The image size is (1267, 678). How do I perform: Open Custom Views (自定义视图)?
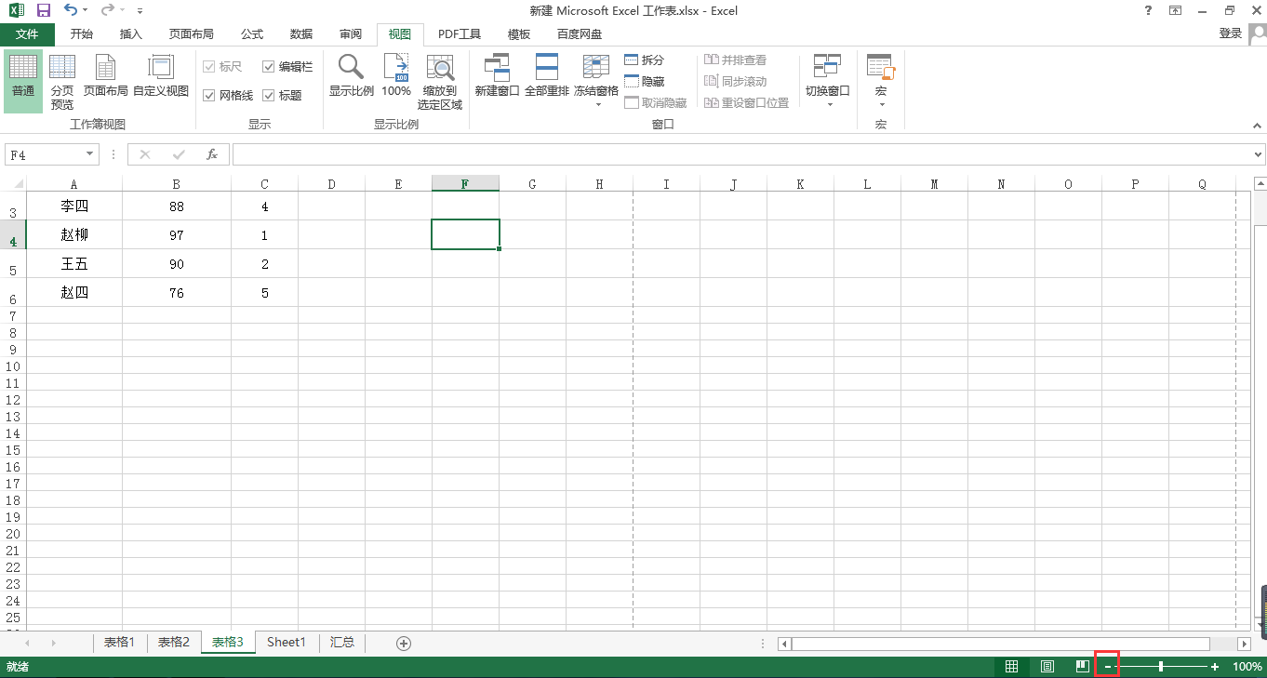click(161, 76)
